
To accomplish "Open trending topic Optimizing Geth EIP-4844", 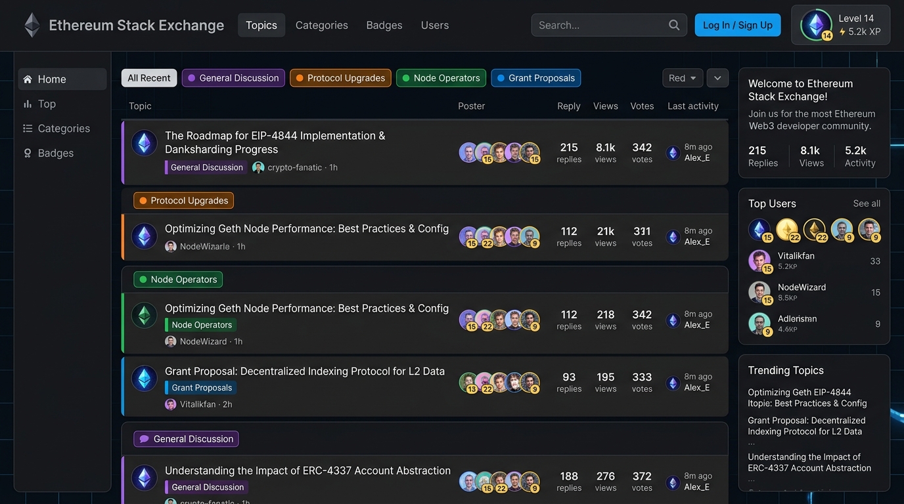I will pos(807,398).
